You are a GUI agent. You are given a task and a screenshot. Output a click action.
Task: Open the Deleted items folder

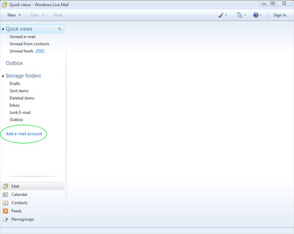click(22, 98)
